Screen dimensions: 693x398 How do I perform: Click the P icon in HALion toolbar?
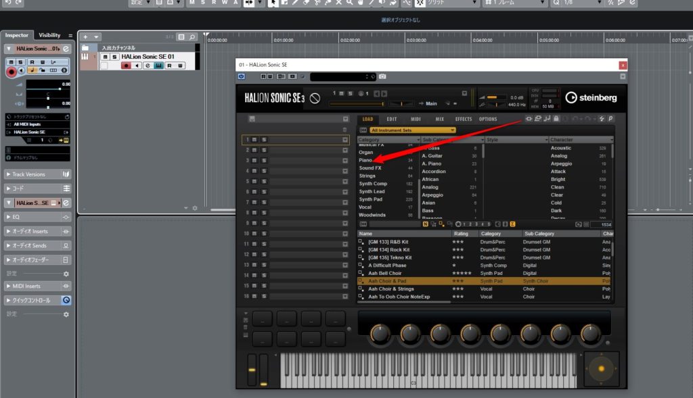click(610, 119)
